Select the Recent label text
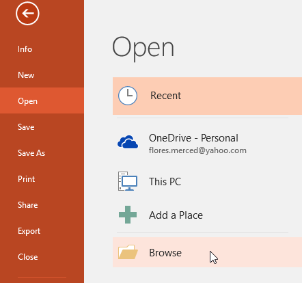302x283 pixels. click(165, 96)
